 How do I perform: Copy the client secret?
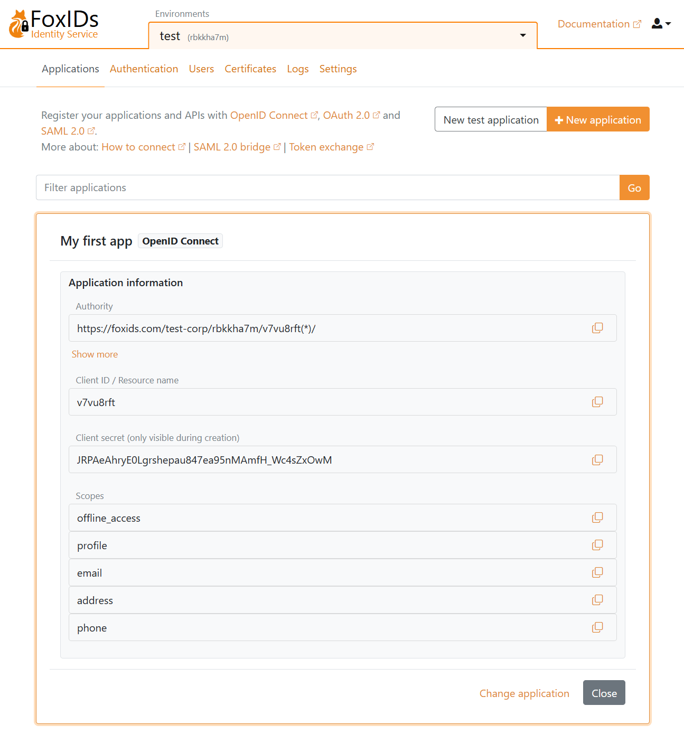tap(597, 459)
